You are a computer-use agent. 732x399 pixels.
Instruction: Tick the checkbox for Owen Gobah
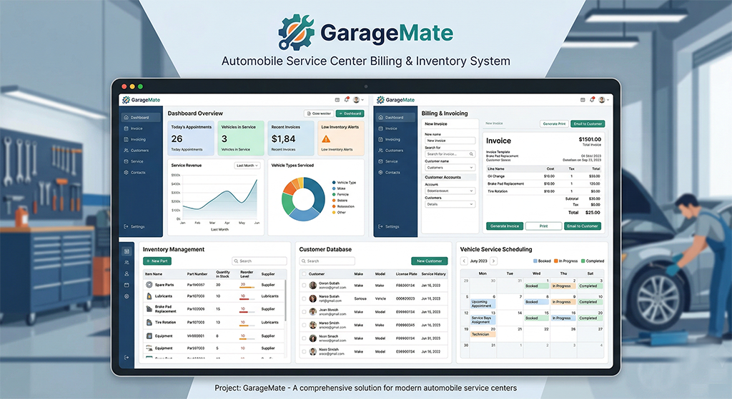304,286
